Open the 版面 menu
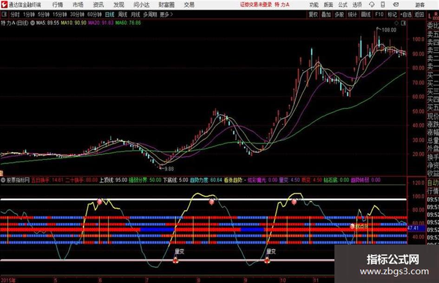This screenshot has height=283, width=439. coord(328,5)
